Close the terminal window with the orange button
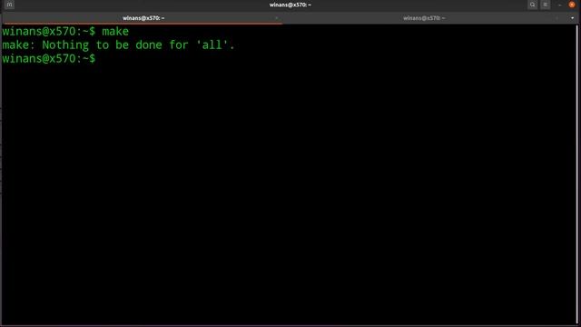The width and height of the screenshot is (581, 327). (572, 5)
